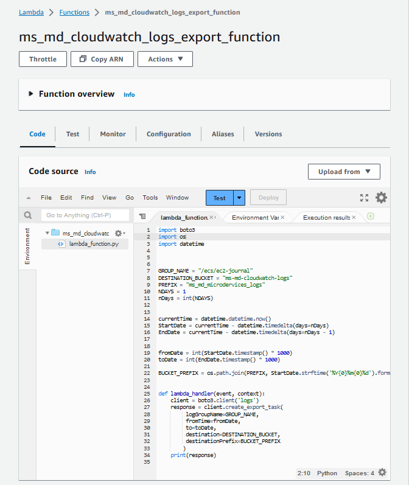This screenshot has width=409, height=485.
Task: Select the Environment Var tab
Action: (255, 217)
